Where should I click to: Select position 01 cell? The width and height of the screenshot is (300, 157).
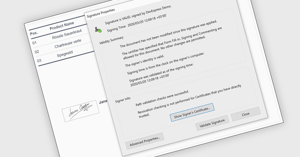coord(34,43)
